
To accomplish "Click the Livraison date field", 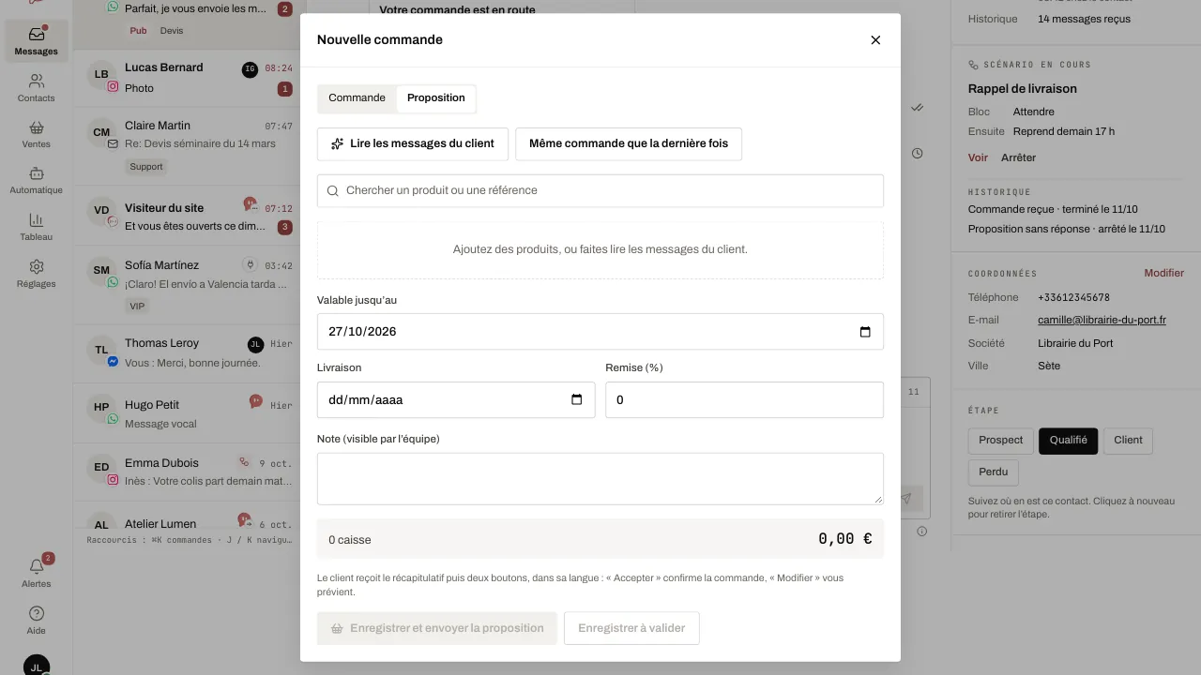I will 456,400.
